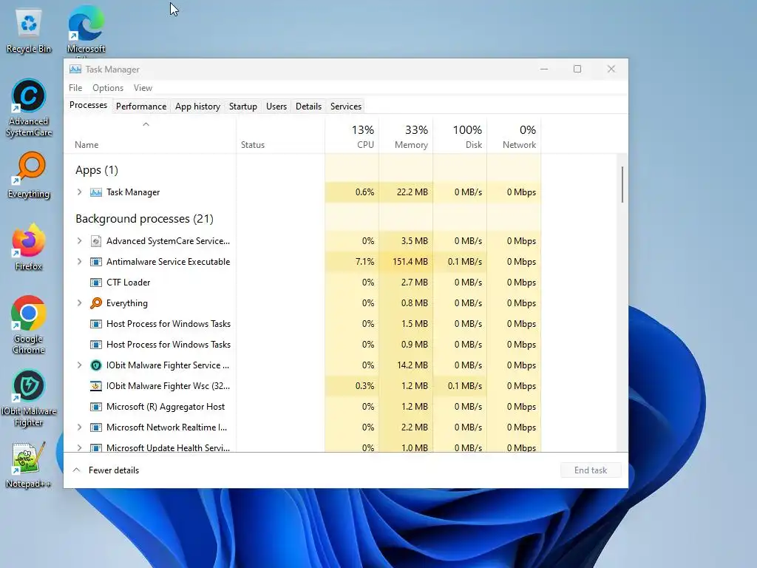Click the End task button
This screenshot has height=568, width=757.
[x=591, y=470]
